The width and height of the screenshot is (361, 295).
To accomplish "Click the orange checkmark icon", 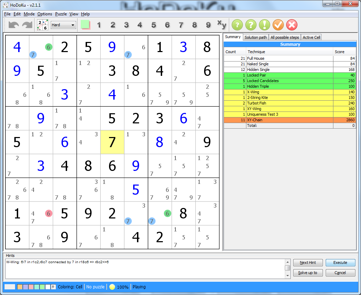I will click(278, 25).
